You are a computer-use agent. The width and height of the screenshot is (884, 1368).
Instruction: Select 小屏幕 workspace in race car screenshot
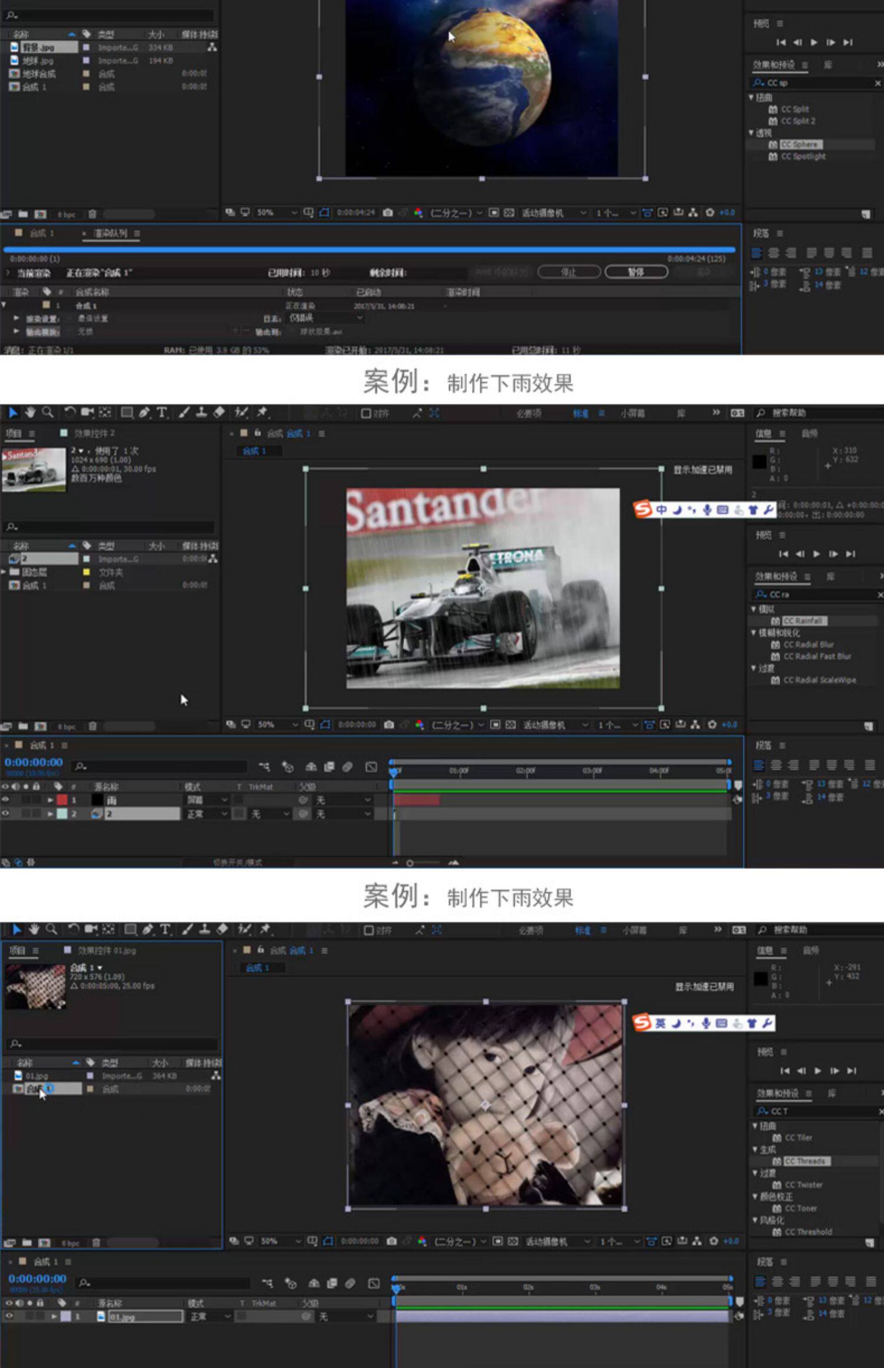(632, 414)
